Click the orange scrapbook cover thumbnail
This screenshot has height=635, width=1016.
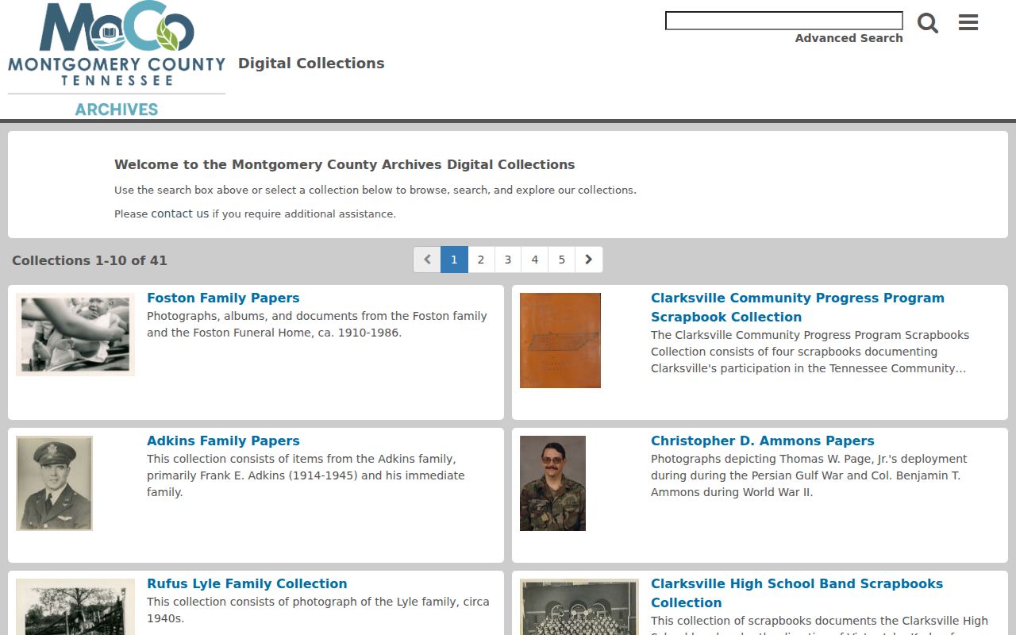[560, 341]
